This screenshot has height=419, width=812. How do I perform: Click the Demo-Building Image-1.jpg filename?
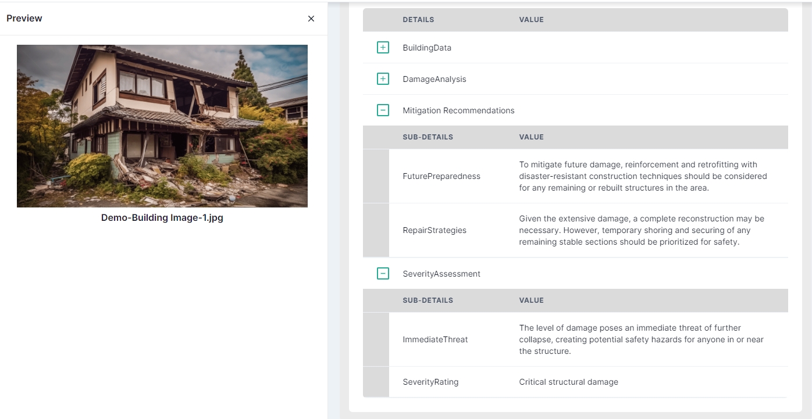pyautogui.click(x=162, y=218)
